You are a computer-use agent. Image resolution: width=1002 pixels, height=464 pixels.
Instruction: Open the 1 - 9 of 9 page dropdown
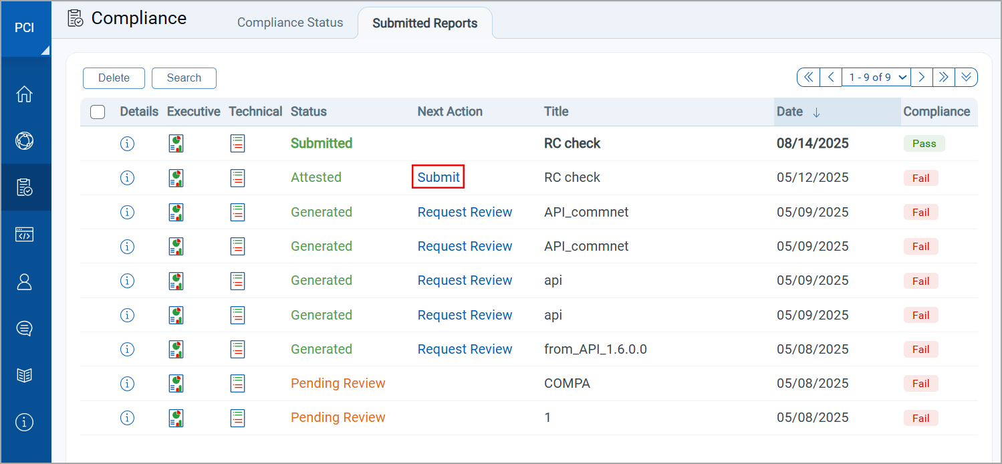coord(878,78)
